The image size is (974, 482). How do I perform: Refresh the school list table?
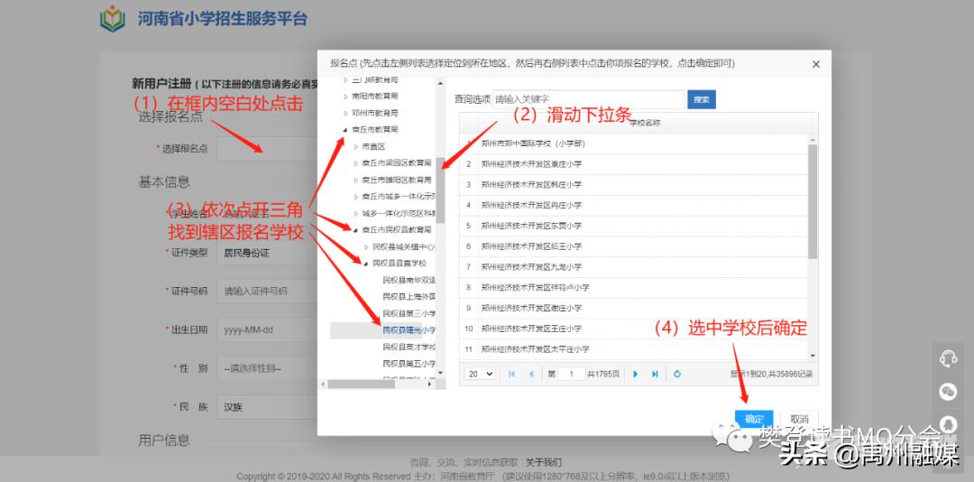click(676, 374)
